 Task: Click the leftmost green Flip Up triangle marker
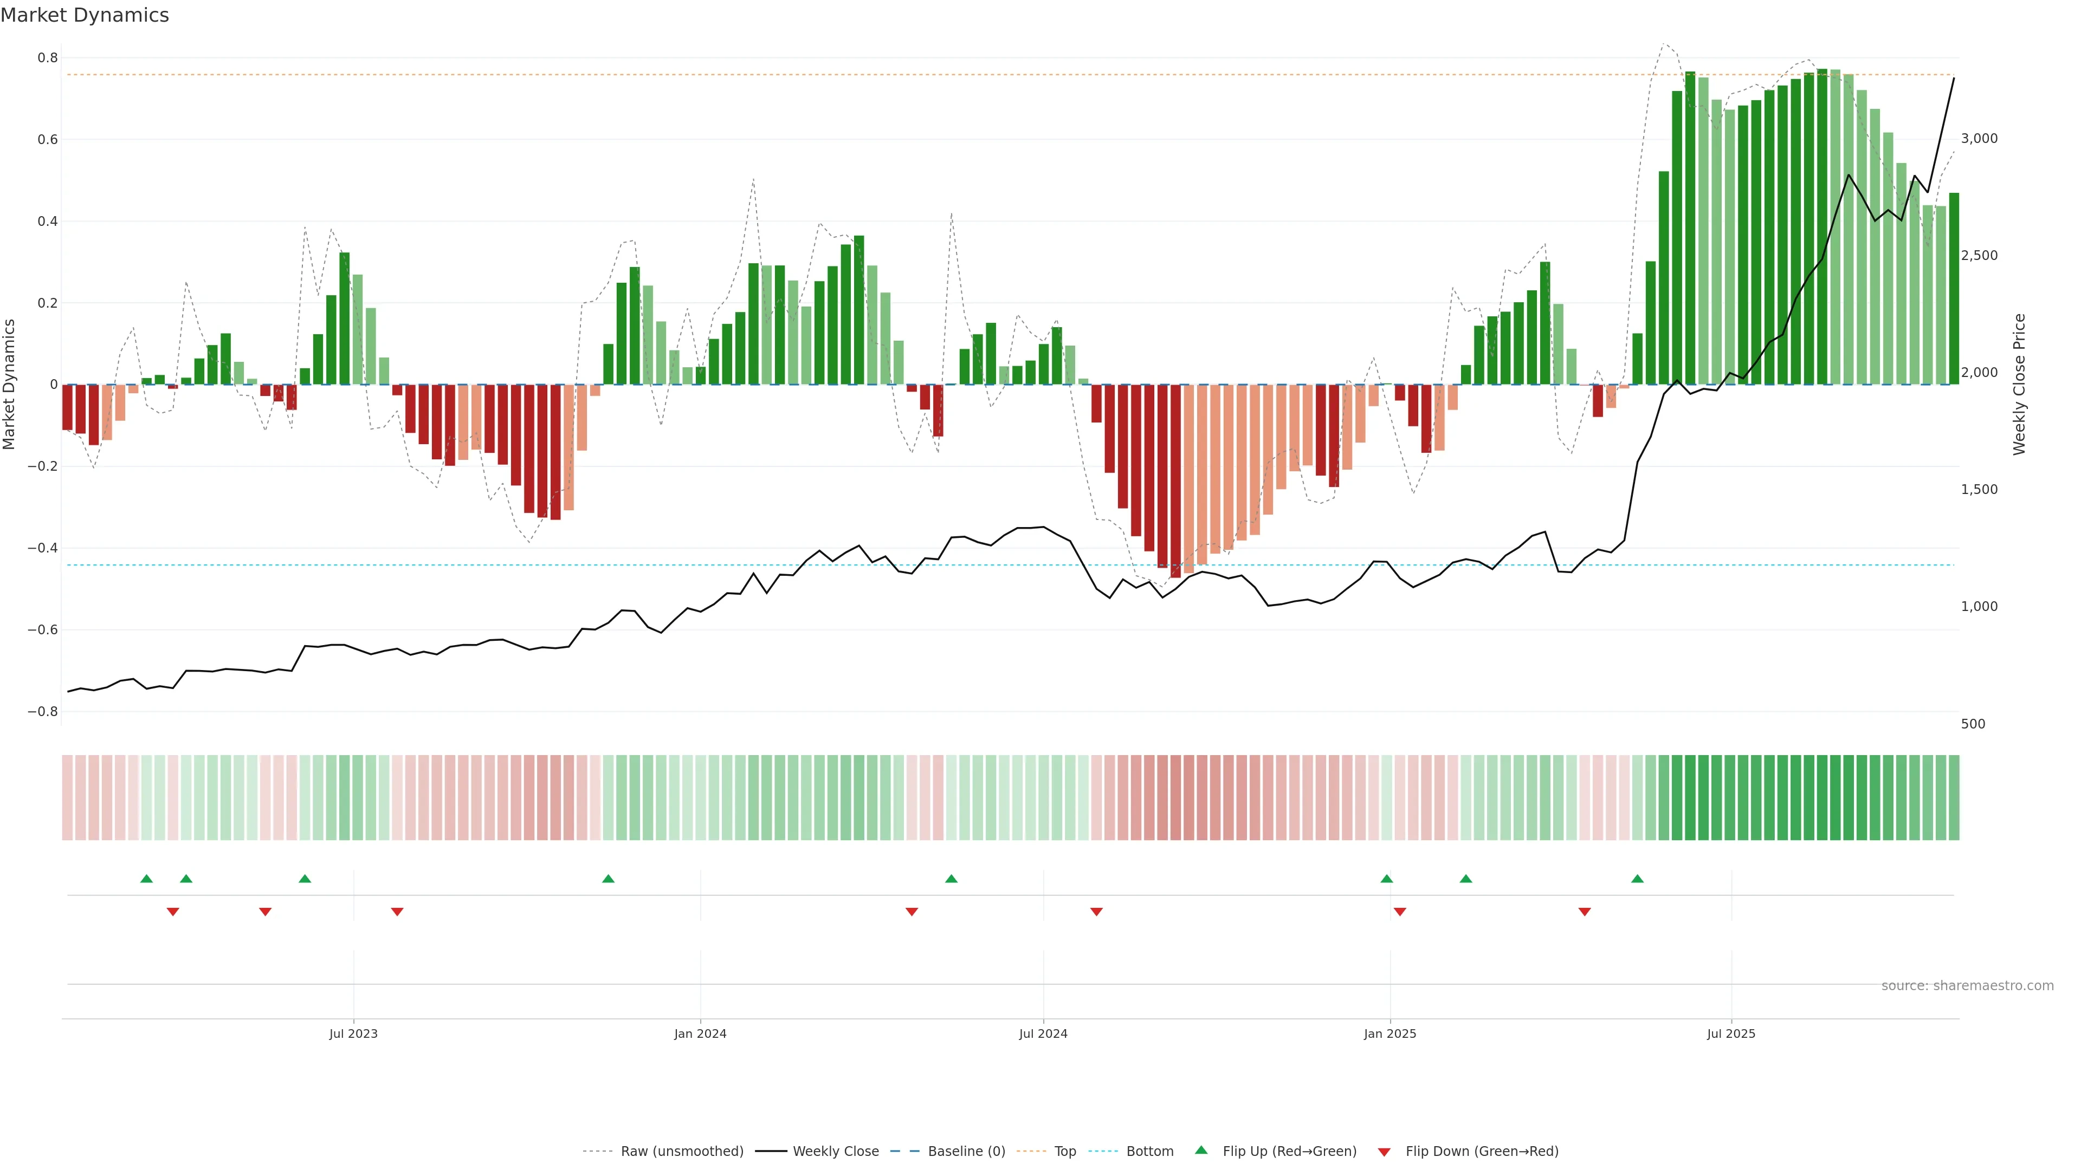coord(146,879)
